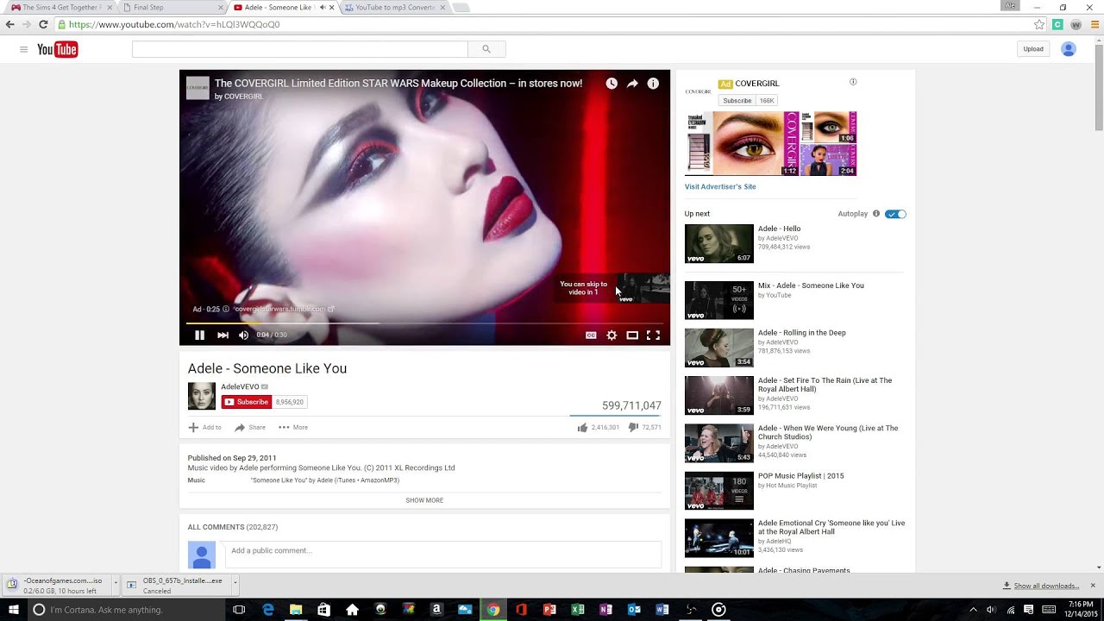The width and height of the screenshot is (1104, 621).
Task: Expand description with SHOW MORE
Action: 424,500
